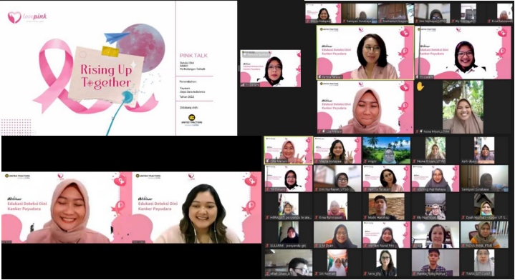The width and height of the screenshot is (515, 280).
Task: Click muted mic icon beside HERAWATI posyandu
Action: (268, 217)
